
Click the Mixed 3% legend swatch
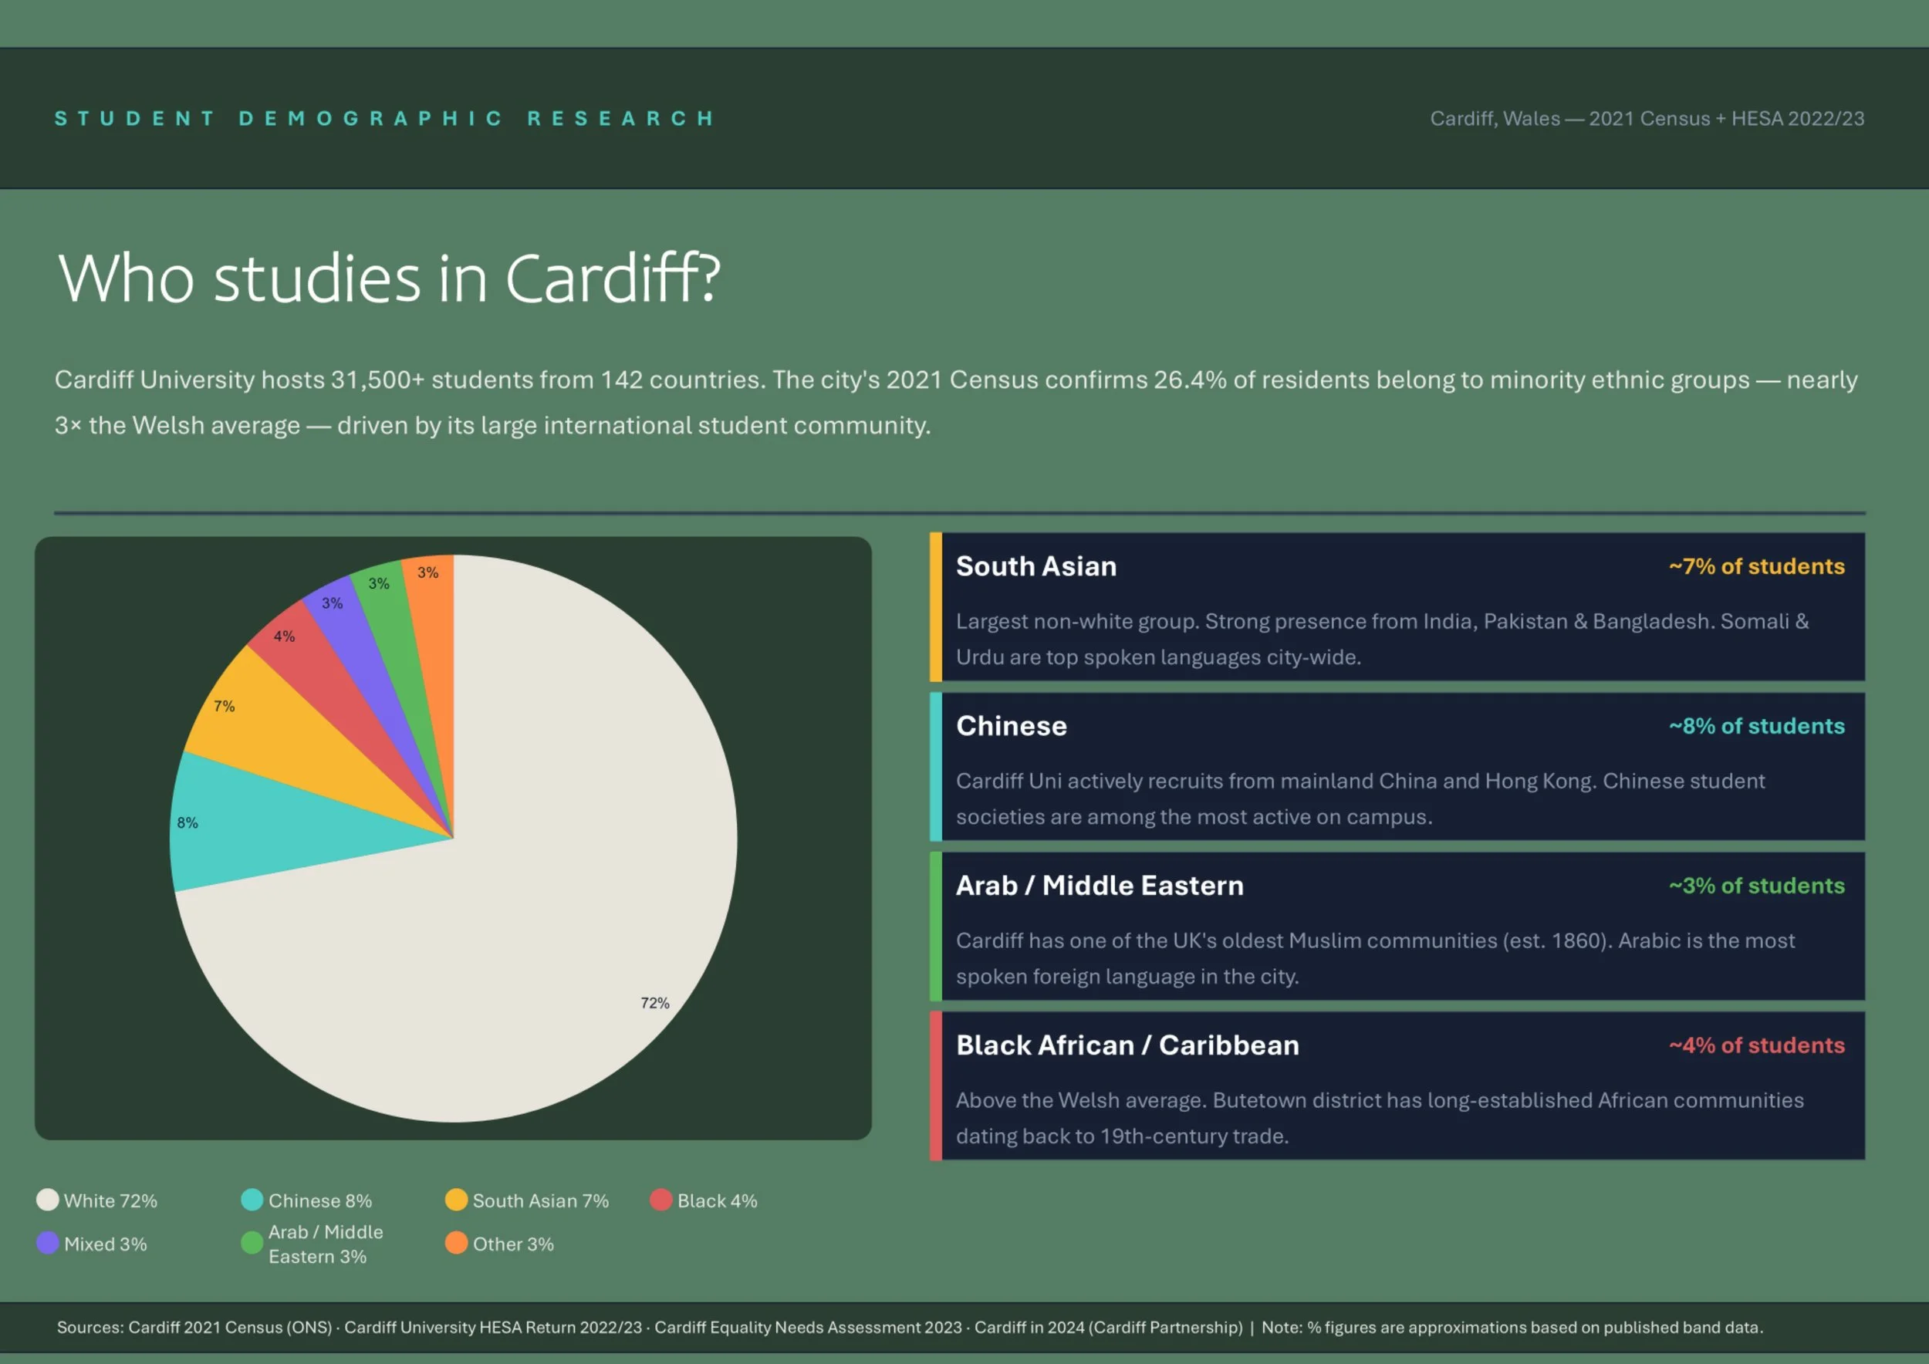click(x=48, y=1243)
